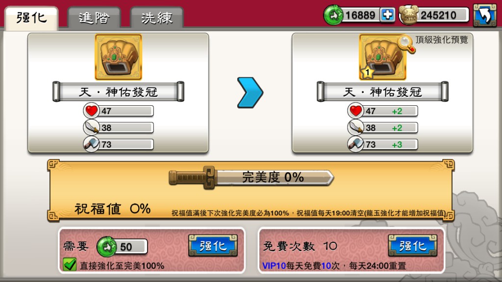
Task: Click the 完美度 0% sword progress bar
Action: pos(251,177)
